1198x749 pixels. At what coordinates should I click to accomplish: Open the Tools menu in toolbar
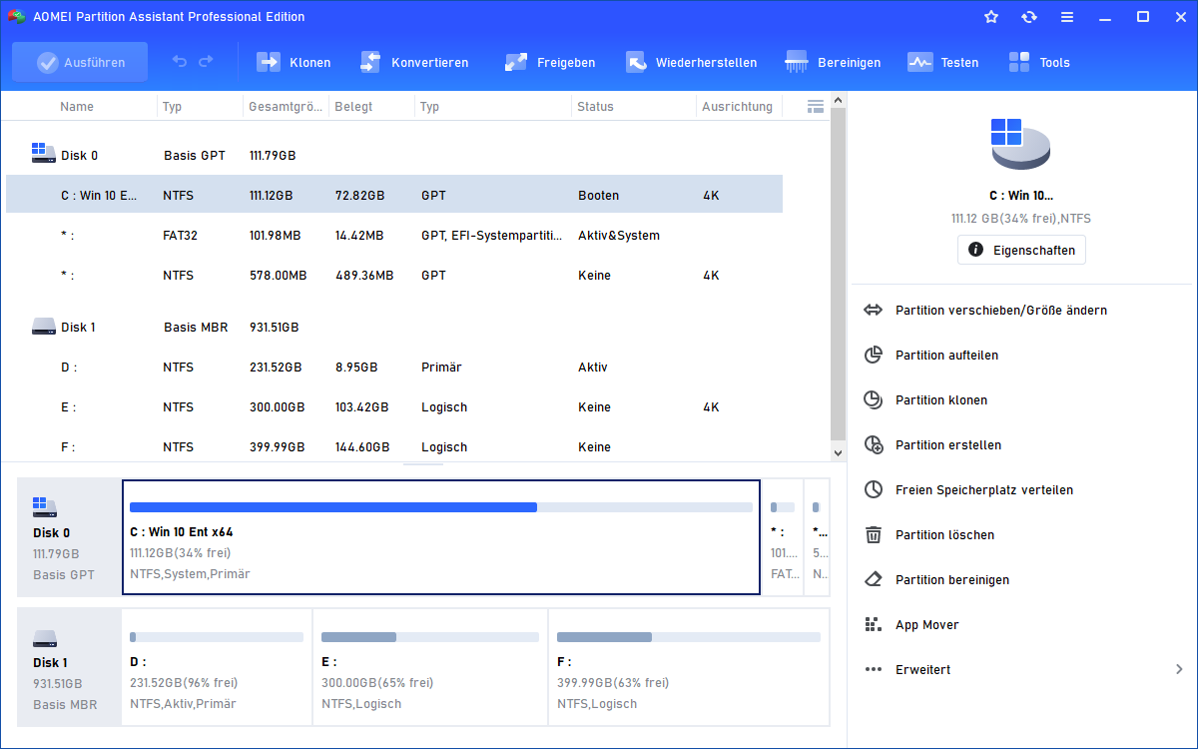coord(1019,62)
